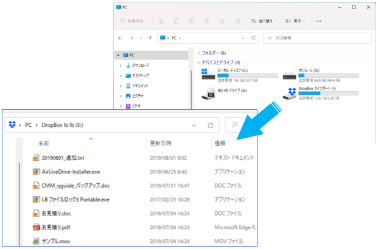This screenshot has width=378, height=249.
Task: Collapse the PC tree node
Action: tap(118, 55)
